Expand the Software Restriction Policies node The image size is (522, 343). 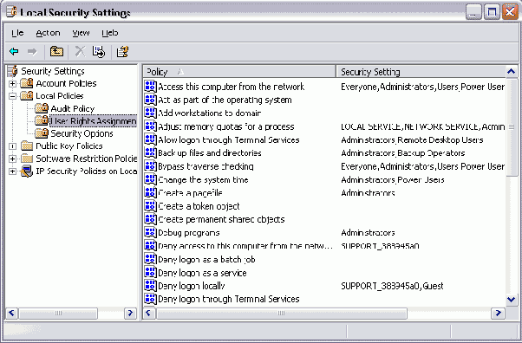(13, 159)
